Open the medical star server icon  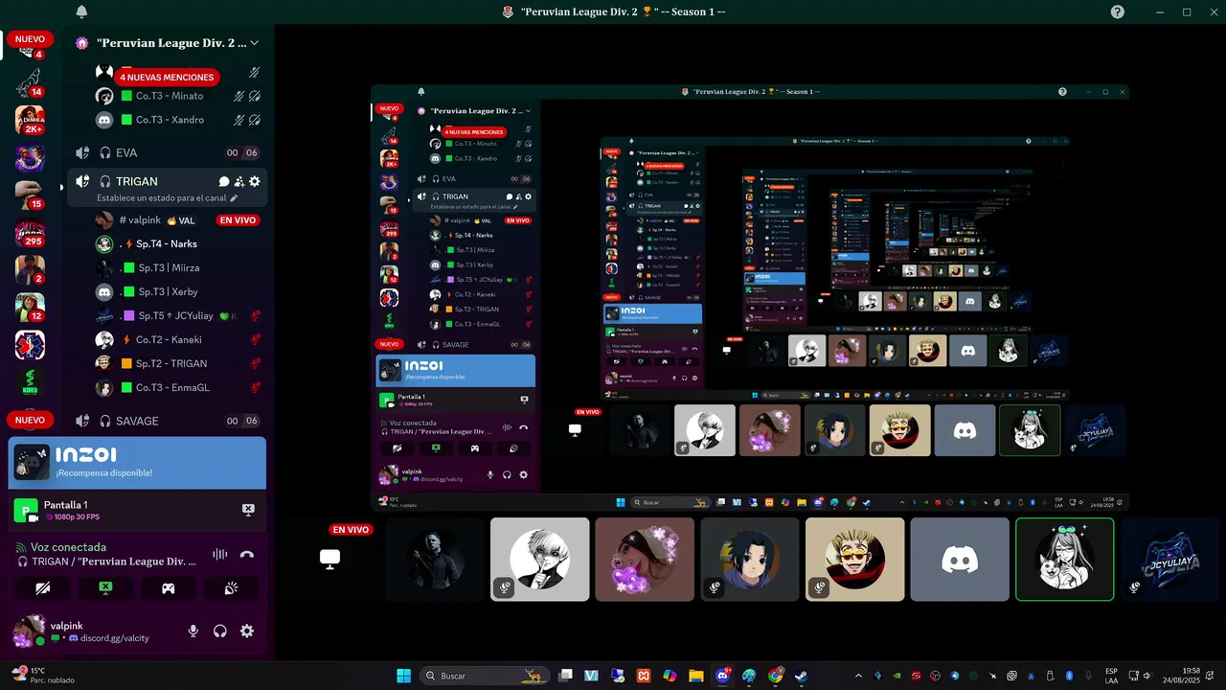click(30, 345)
